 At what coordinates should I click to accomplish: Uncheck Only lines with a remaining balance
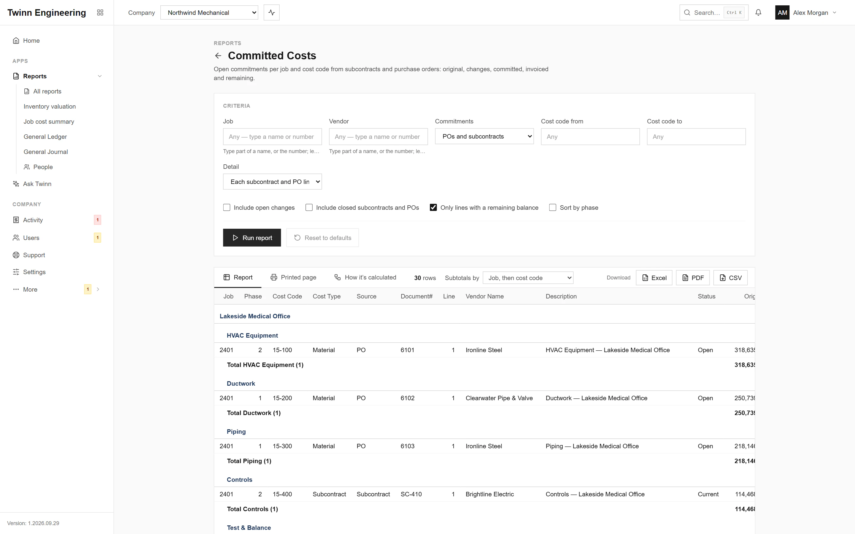(x=433, y=208)
